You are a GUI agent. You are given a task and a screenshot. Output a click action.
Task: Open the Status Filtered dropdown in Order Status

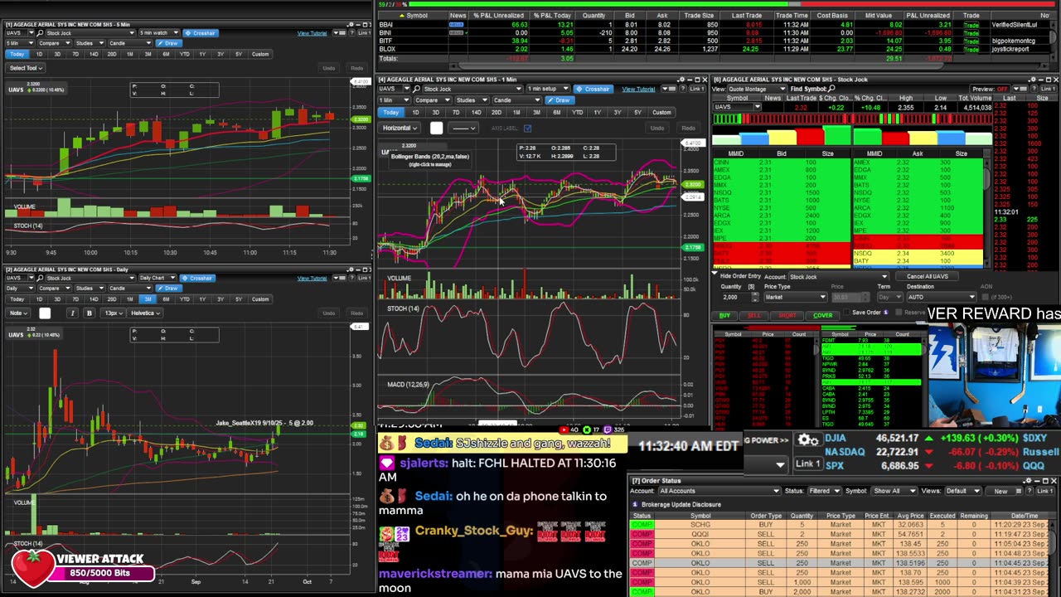click(x=823, y=491)
